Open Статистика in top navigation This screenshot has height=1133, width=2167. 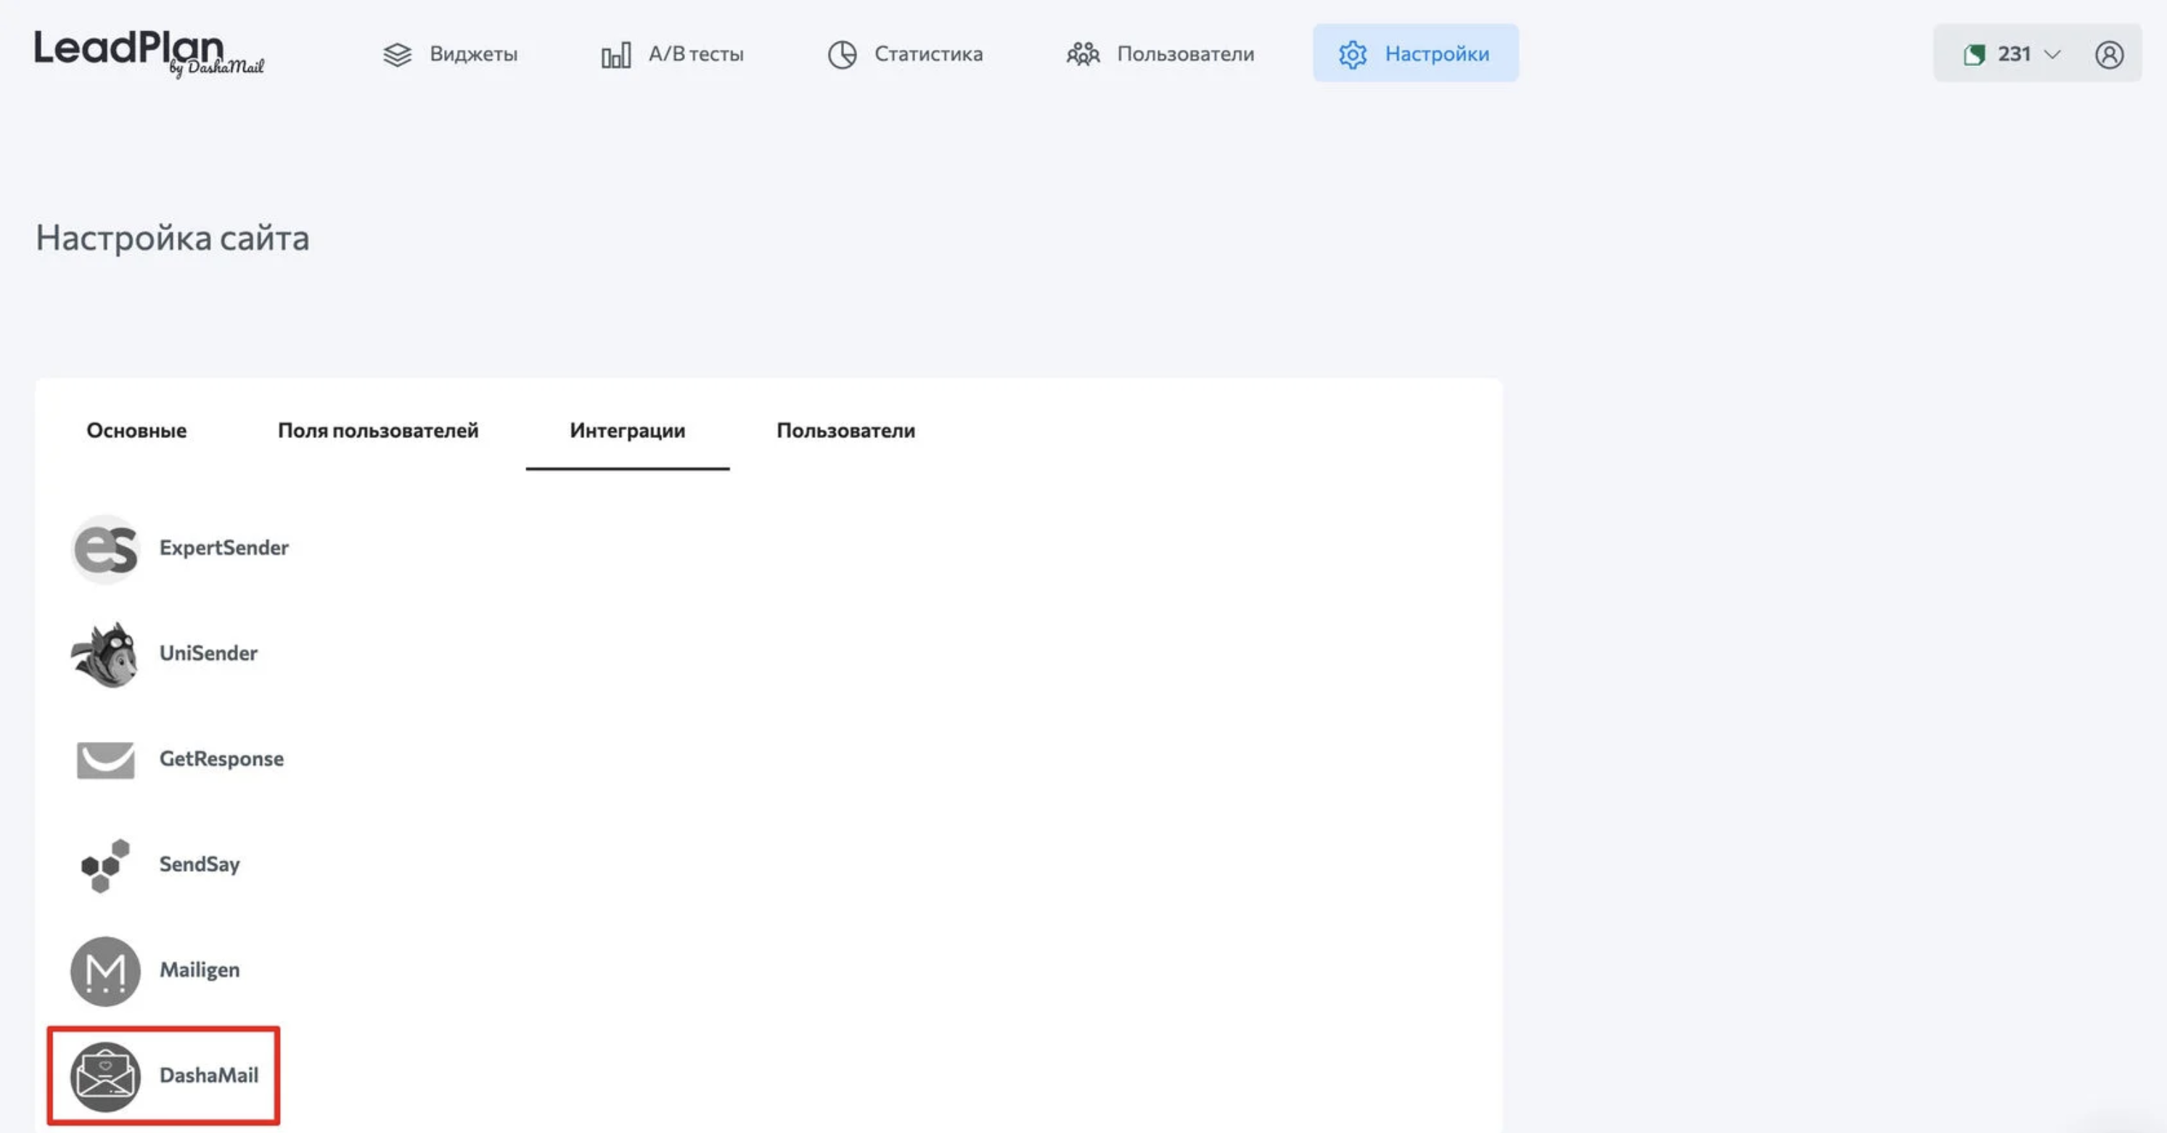904,54
